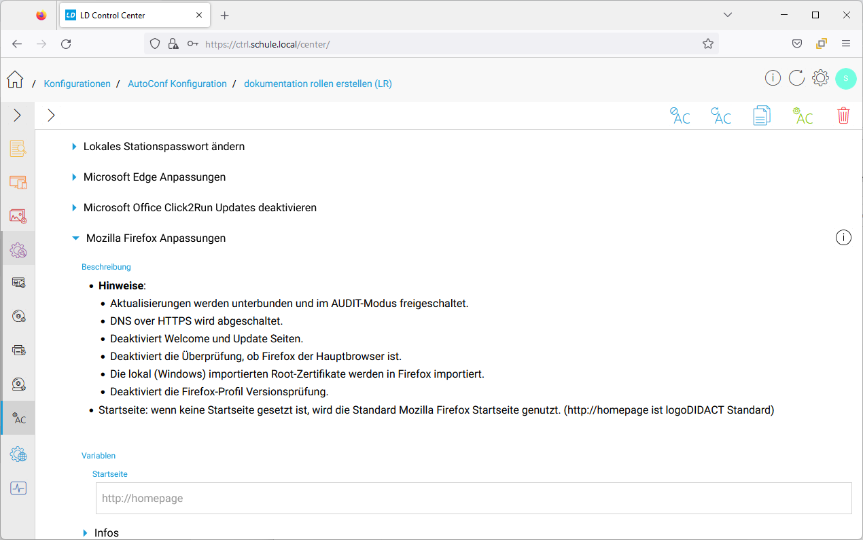Open the document search icon in sidebar
Viewport: 863px width, 540px height.
tap(18, 148)
